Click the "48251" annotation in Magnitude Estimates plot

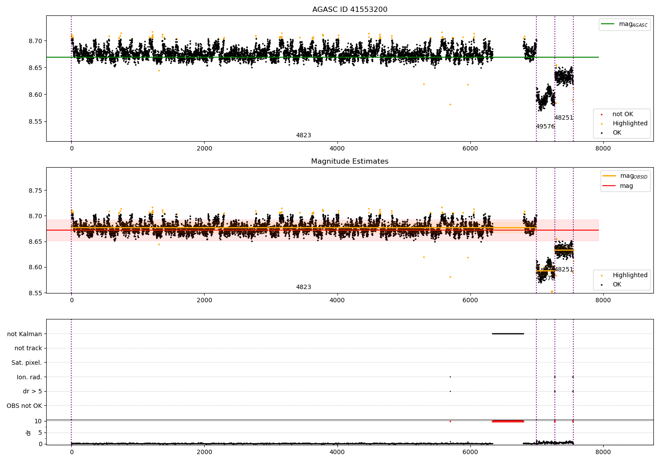click(564, 270)
